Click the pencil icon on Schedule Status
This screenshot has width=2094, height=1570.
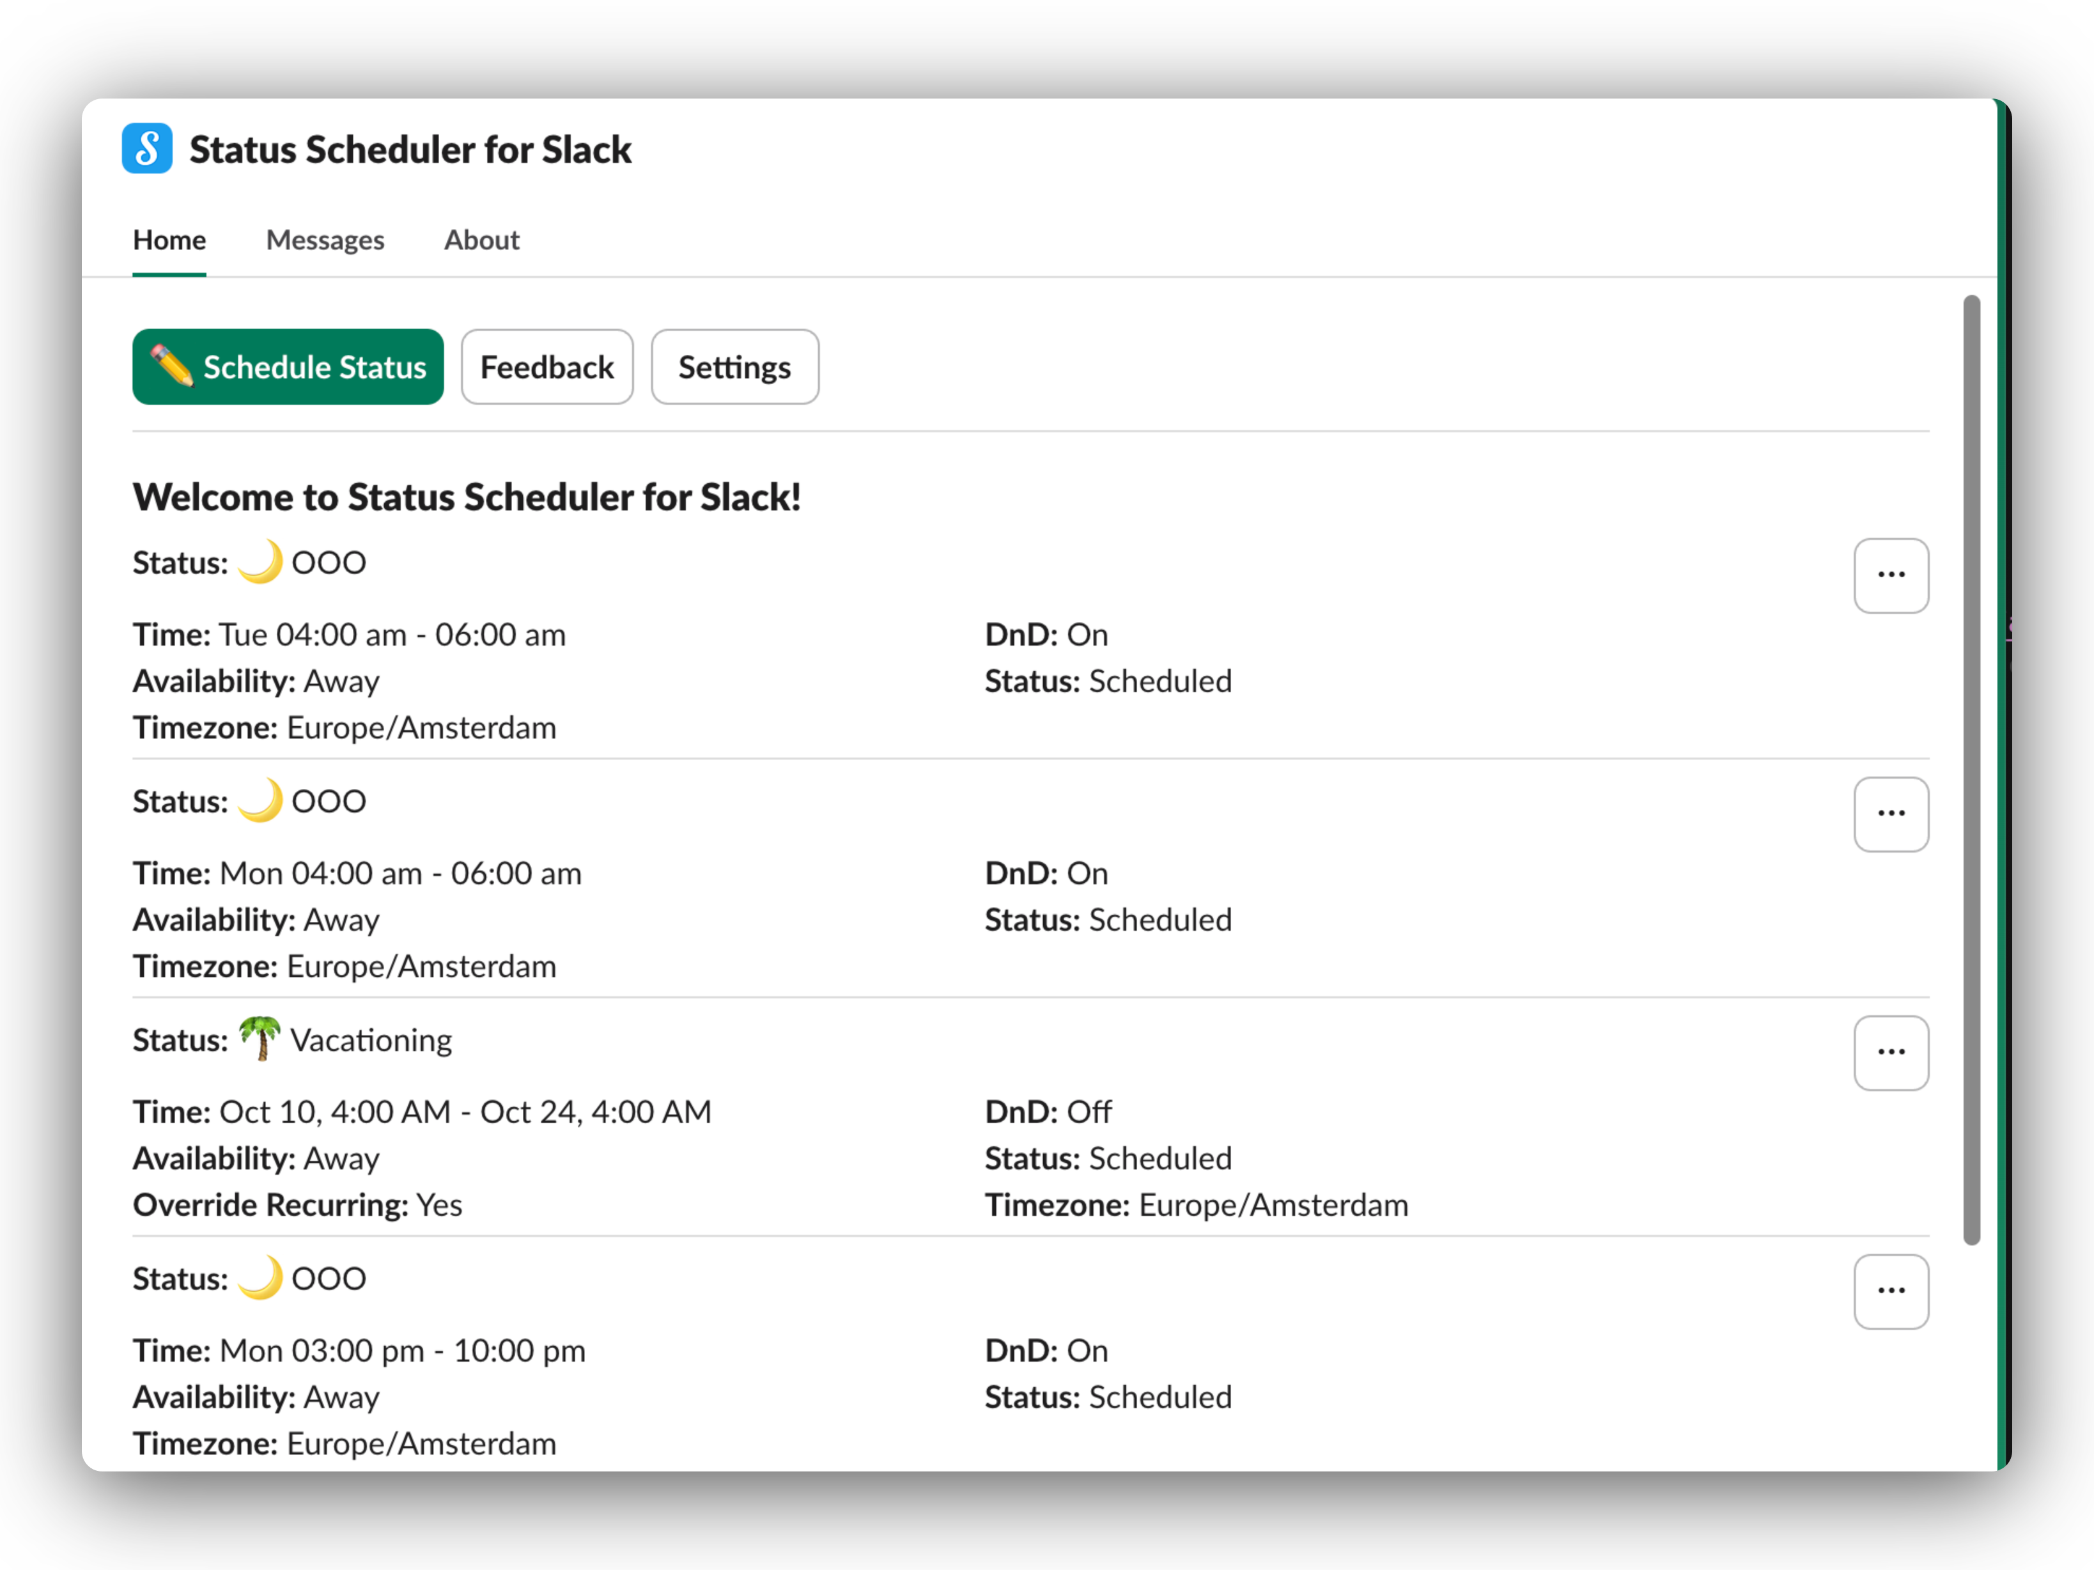click(x=173, y=366)
